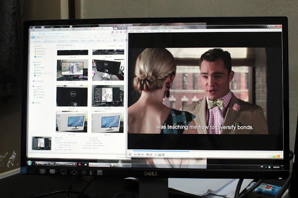Pause the video in VLC player
Screen dimensions: 298x198
130,154
